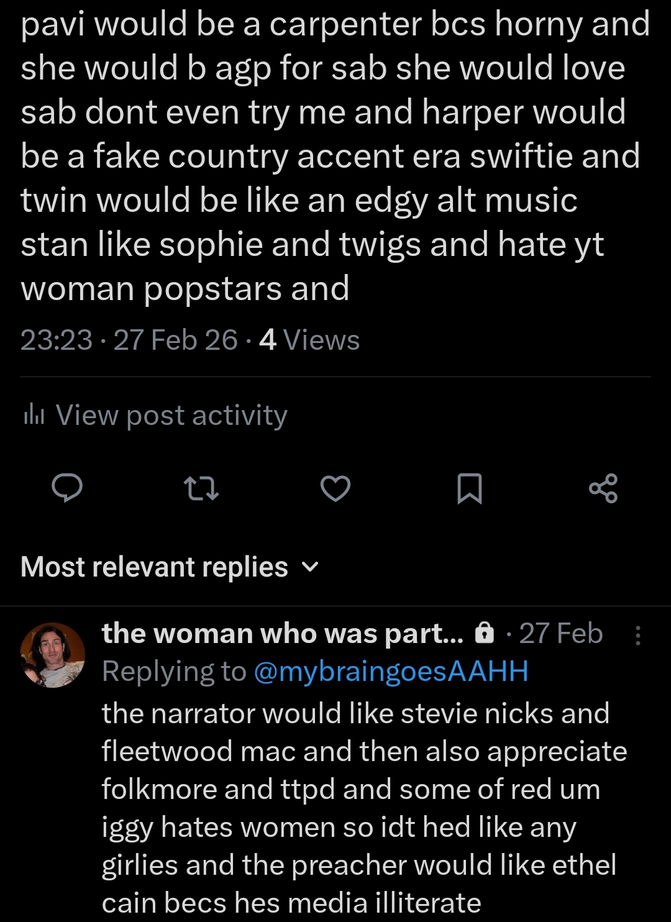Click the locked account padlock icon
Screen dimensions: 671x922
(x=484, y=634)
